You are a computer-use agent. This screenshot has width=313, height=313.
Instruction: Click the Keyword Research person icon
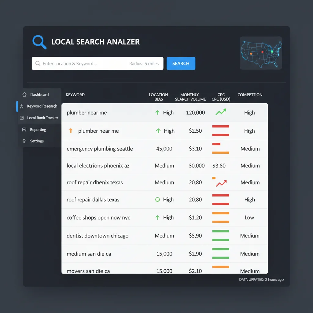coord(22,106)
